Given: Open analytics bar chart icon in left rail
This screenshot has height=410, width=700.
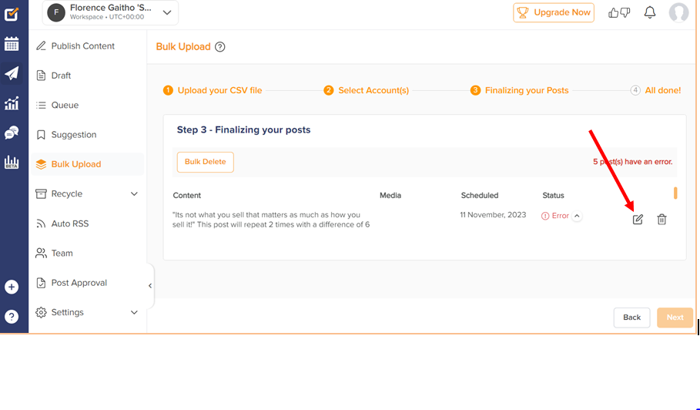Looking at the screenshot, I should point(12,103).
